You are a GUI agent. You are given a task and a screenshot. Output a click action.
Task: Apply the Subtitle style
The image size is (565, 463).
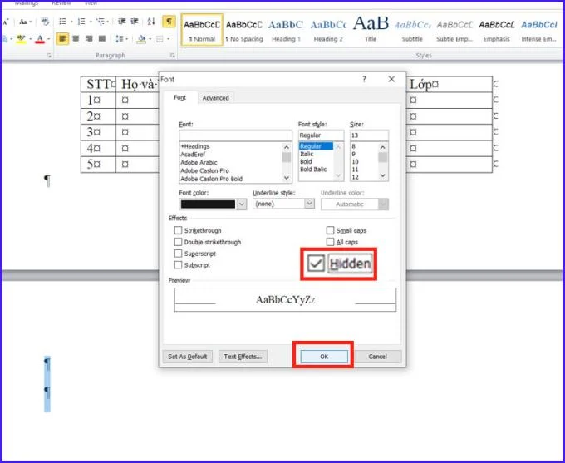pos(412,30)
